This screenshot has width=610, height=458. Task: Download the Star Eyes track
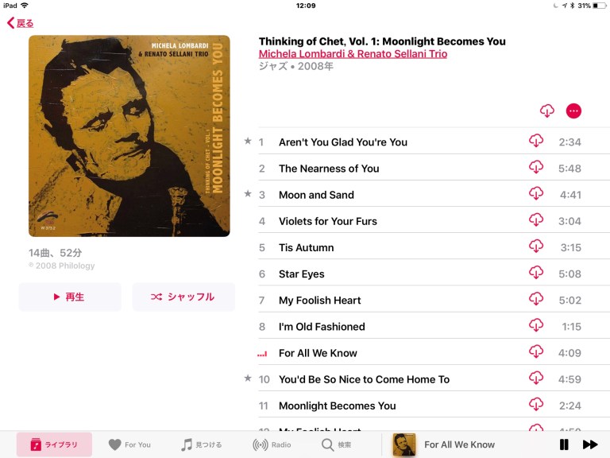coord(536,273)
